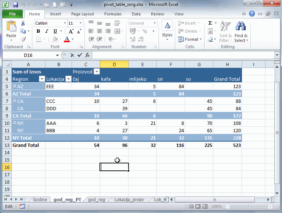Open the Lokacija filter dropdown
The height and width of the screenshot is (213, 282).
pos(68,79)
